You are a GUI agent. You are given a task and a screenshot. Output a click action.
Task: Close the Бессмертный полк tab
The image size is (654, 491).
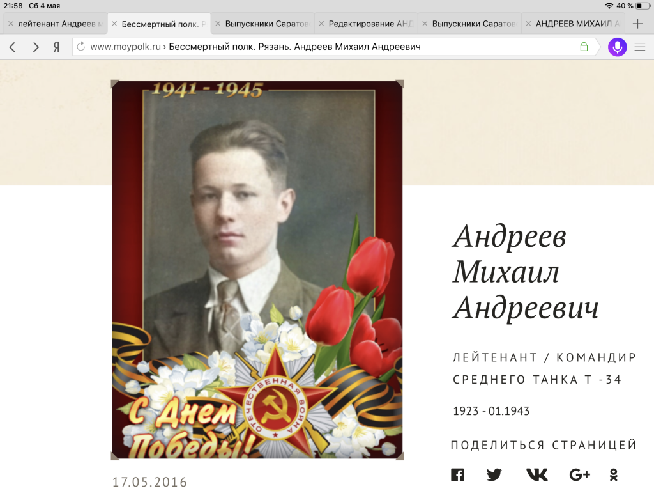(114, 24)
